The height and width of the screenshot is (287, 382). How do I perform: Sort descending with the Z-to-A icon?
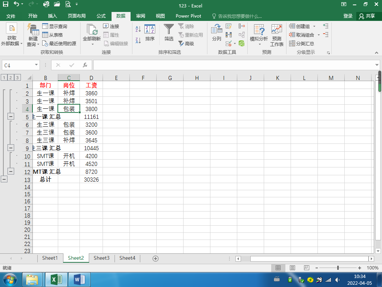(x=138, y=40)
